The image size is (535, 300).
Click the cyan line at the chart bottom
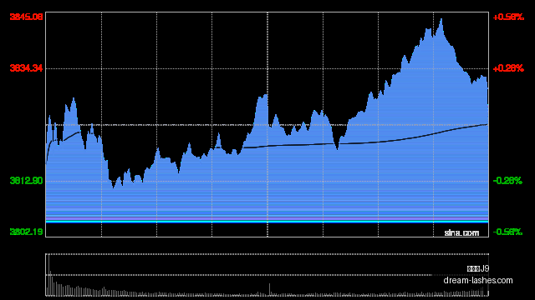(267, 222)
